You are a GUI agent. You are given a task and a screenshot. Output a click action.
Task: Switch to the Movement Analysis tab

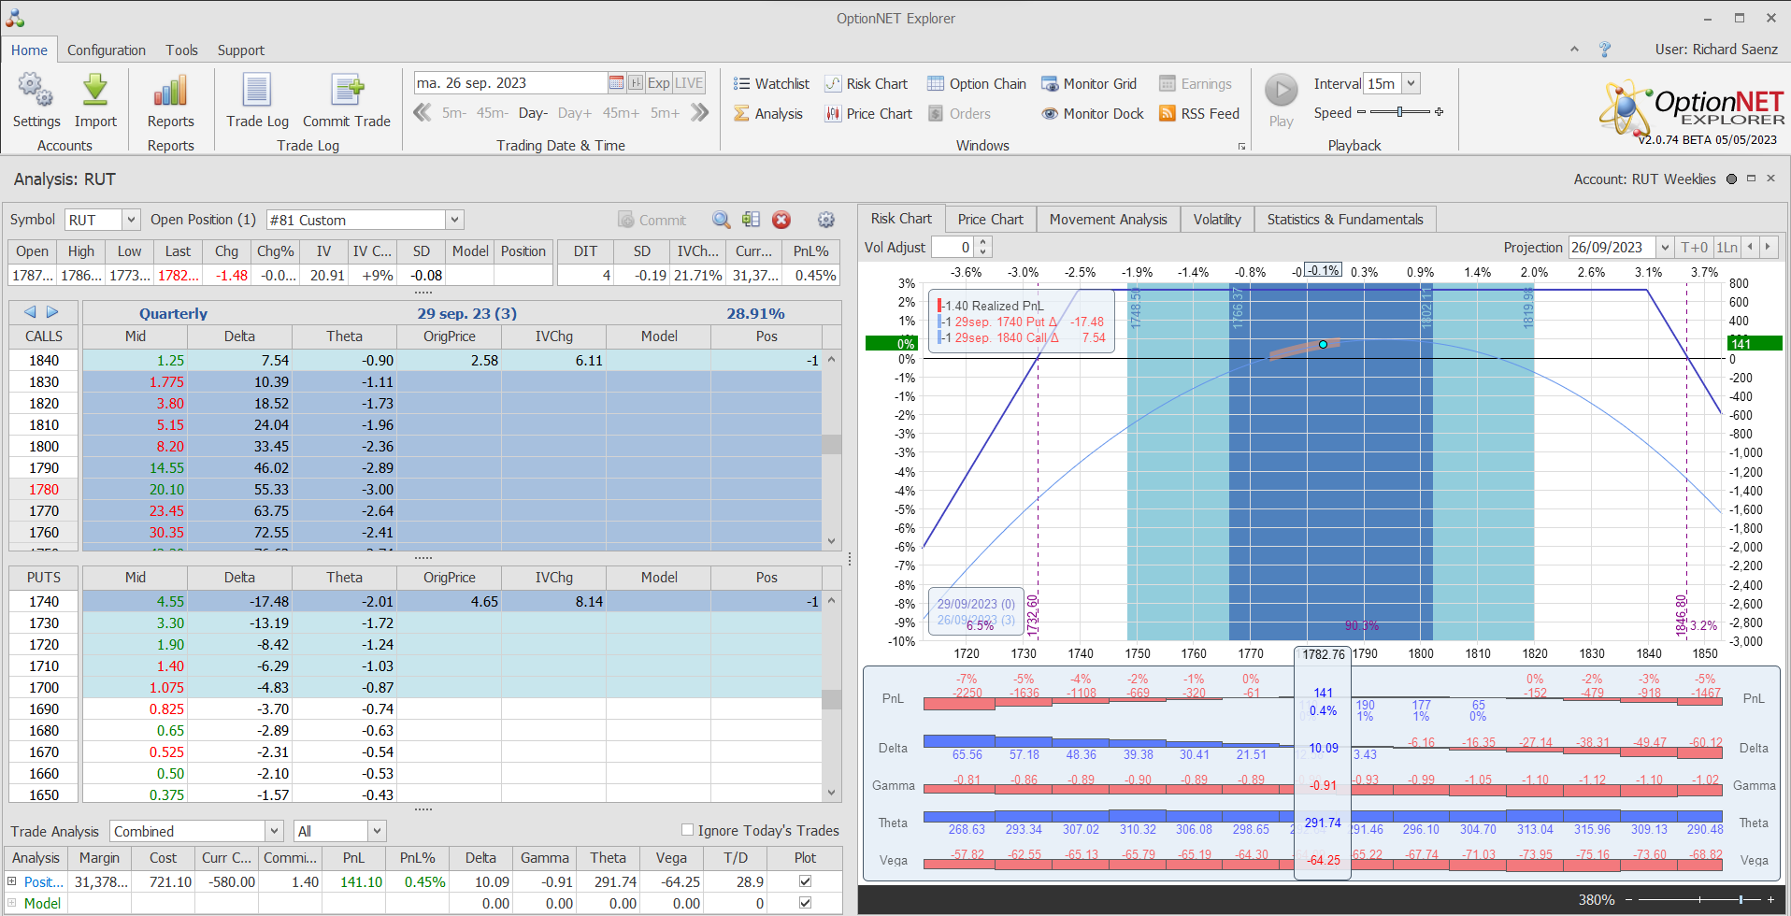point(1108,220)
